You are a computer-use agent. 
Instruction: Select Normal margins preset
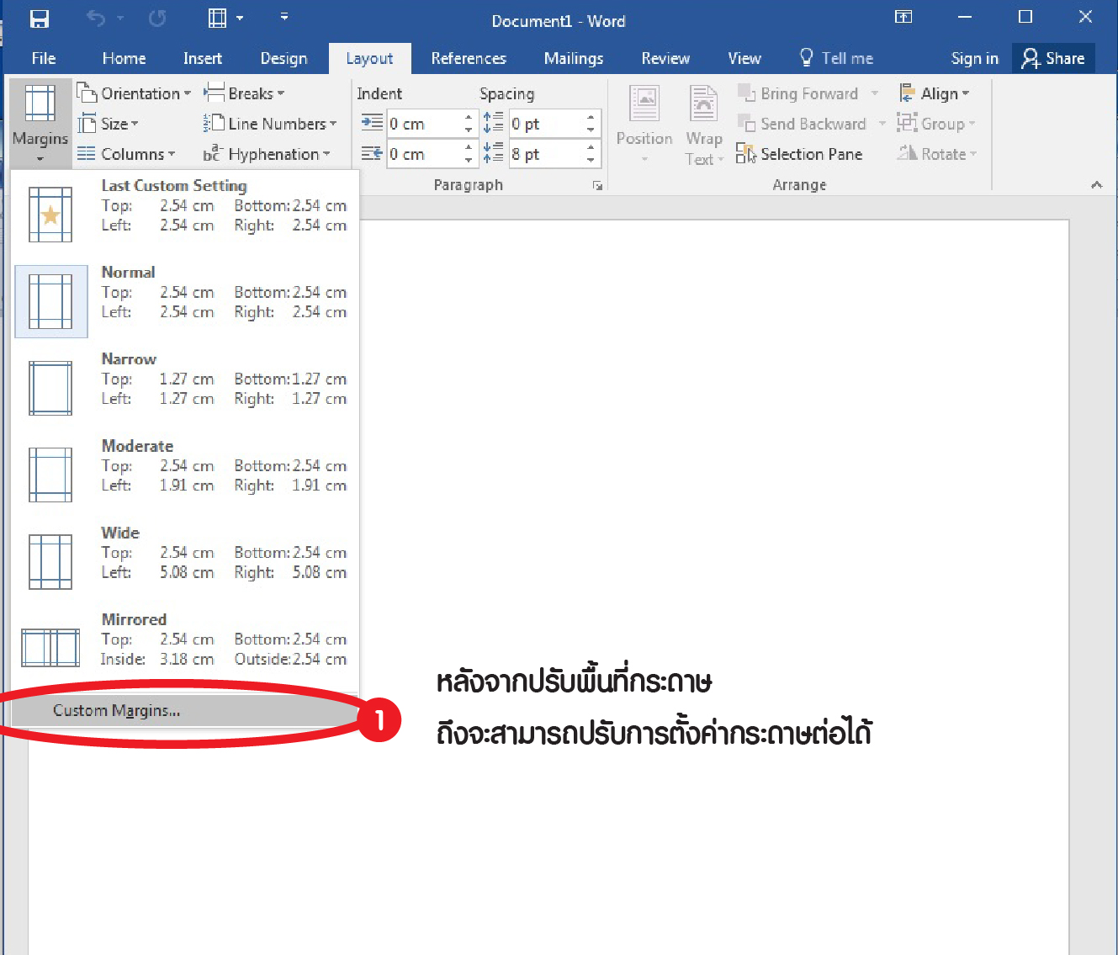pos(185,301)
